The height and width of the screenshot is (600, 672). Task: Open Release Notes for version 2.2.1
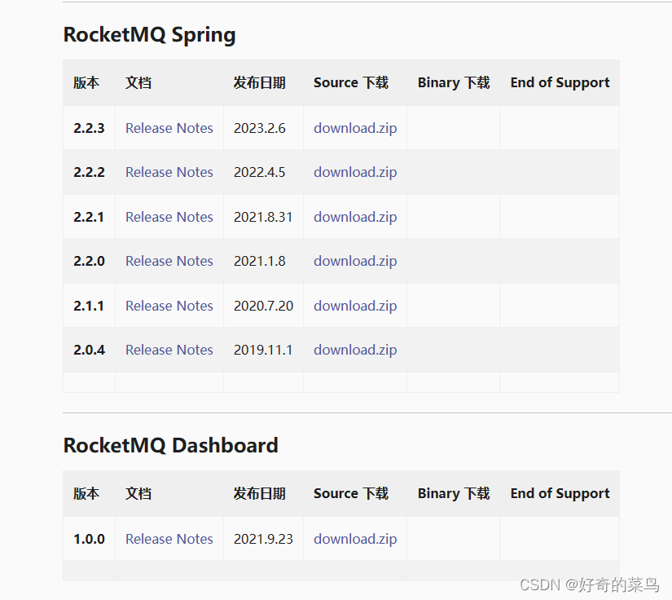click(x=169, y=217)
